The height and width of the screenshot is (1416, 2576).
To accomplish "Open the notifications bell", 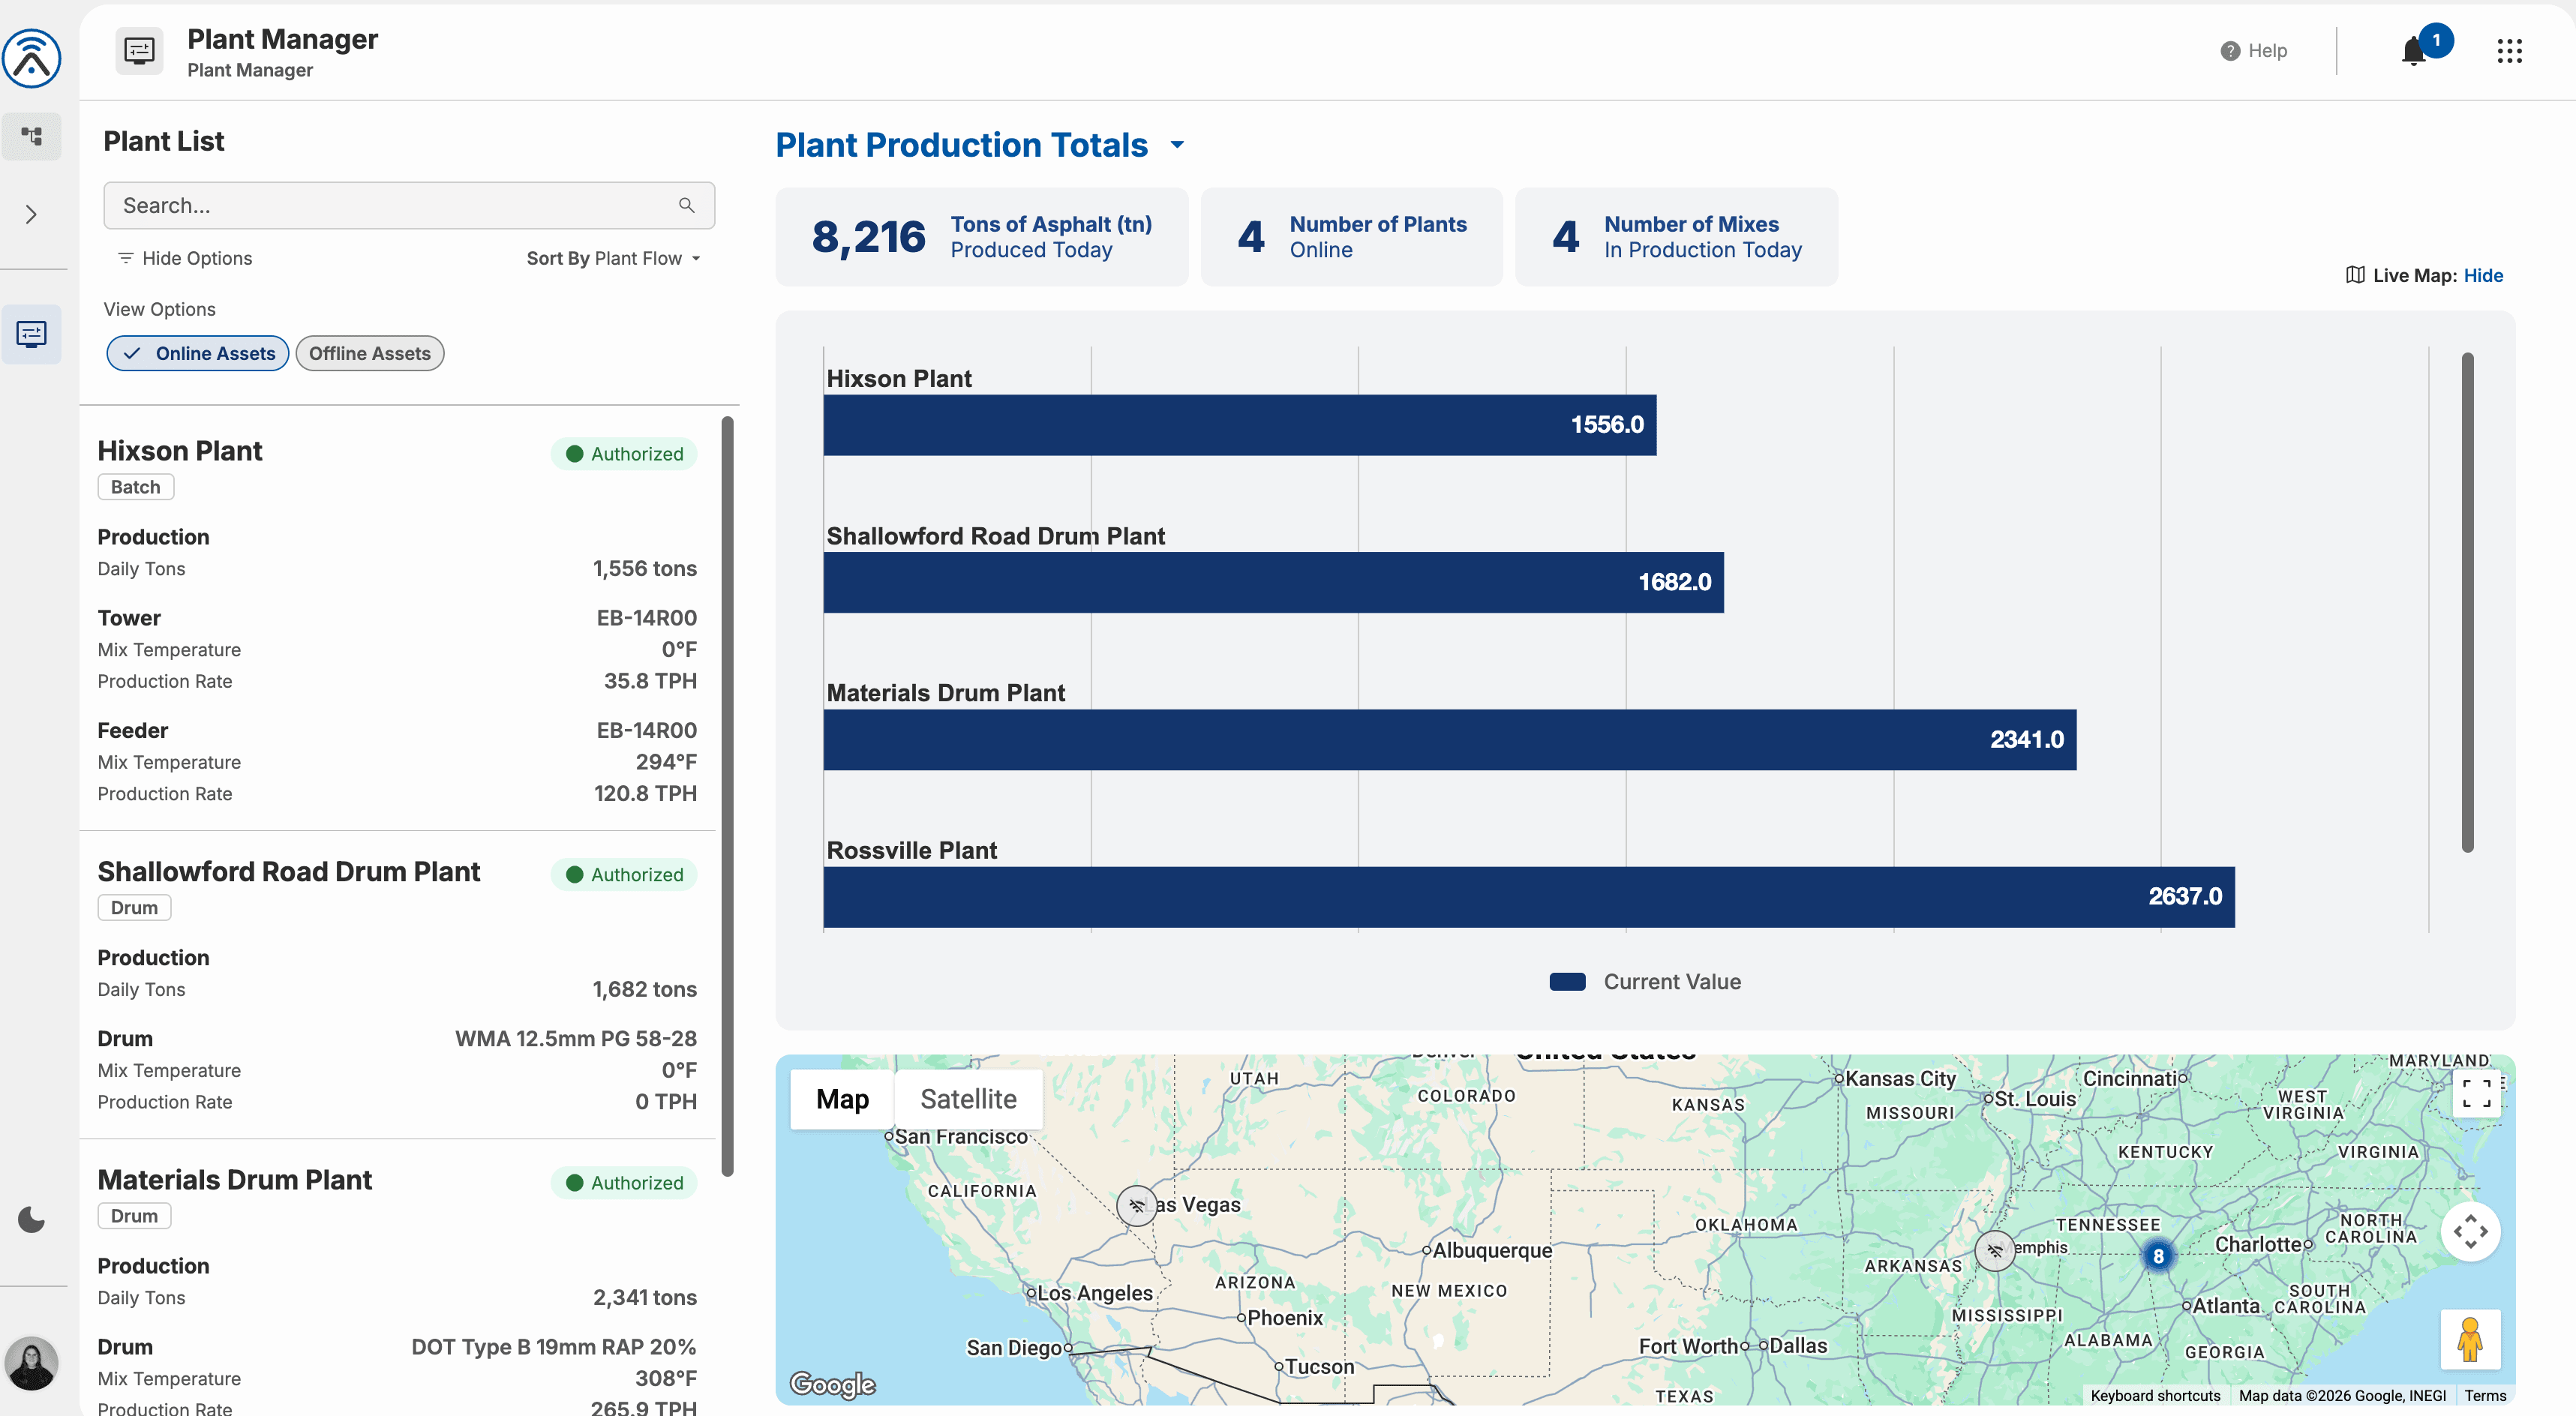I will (2414, 51).
